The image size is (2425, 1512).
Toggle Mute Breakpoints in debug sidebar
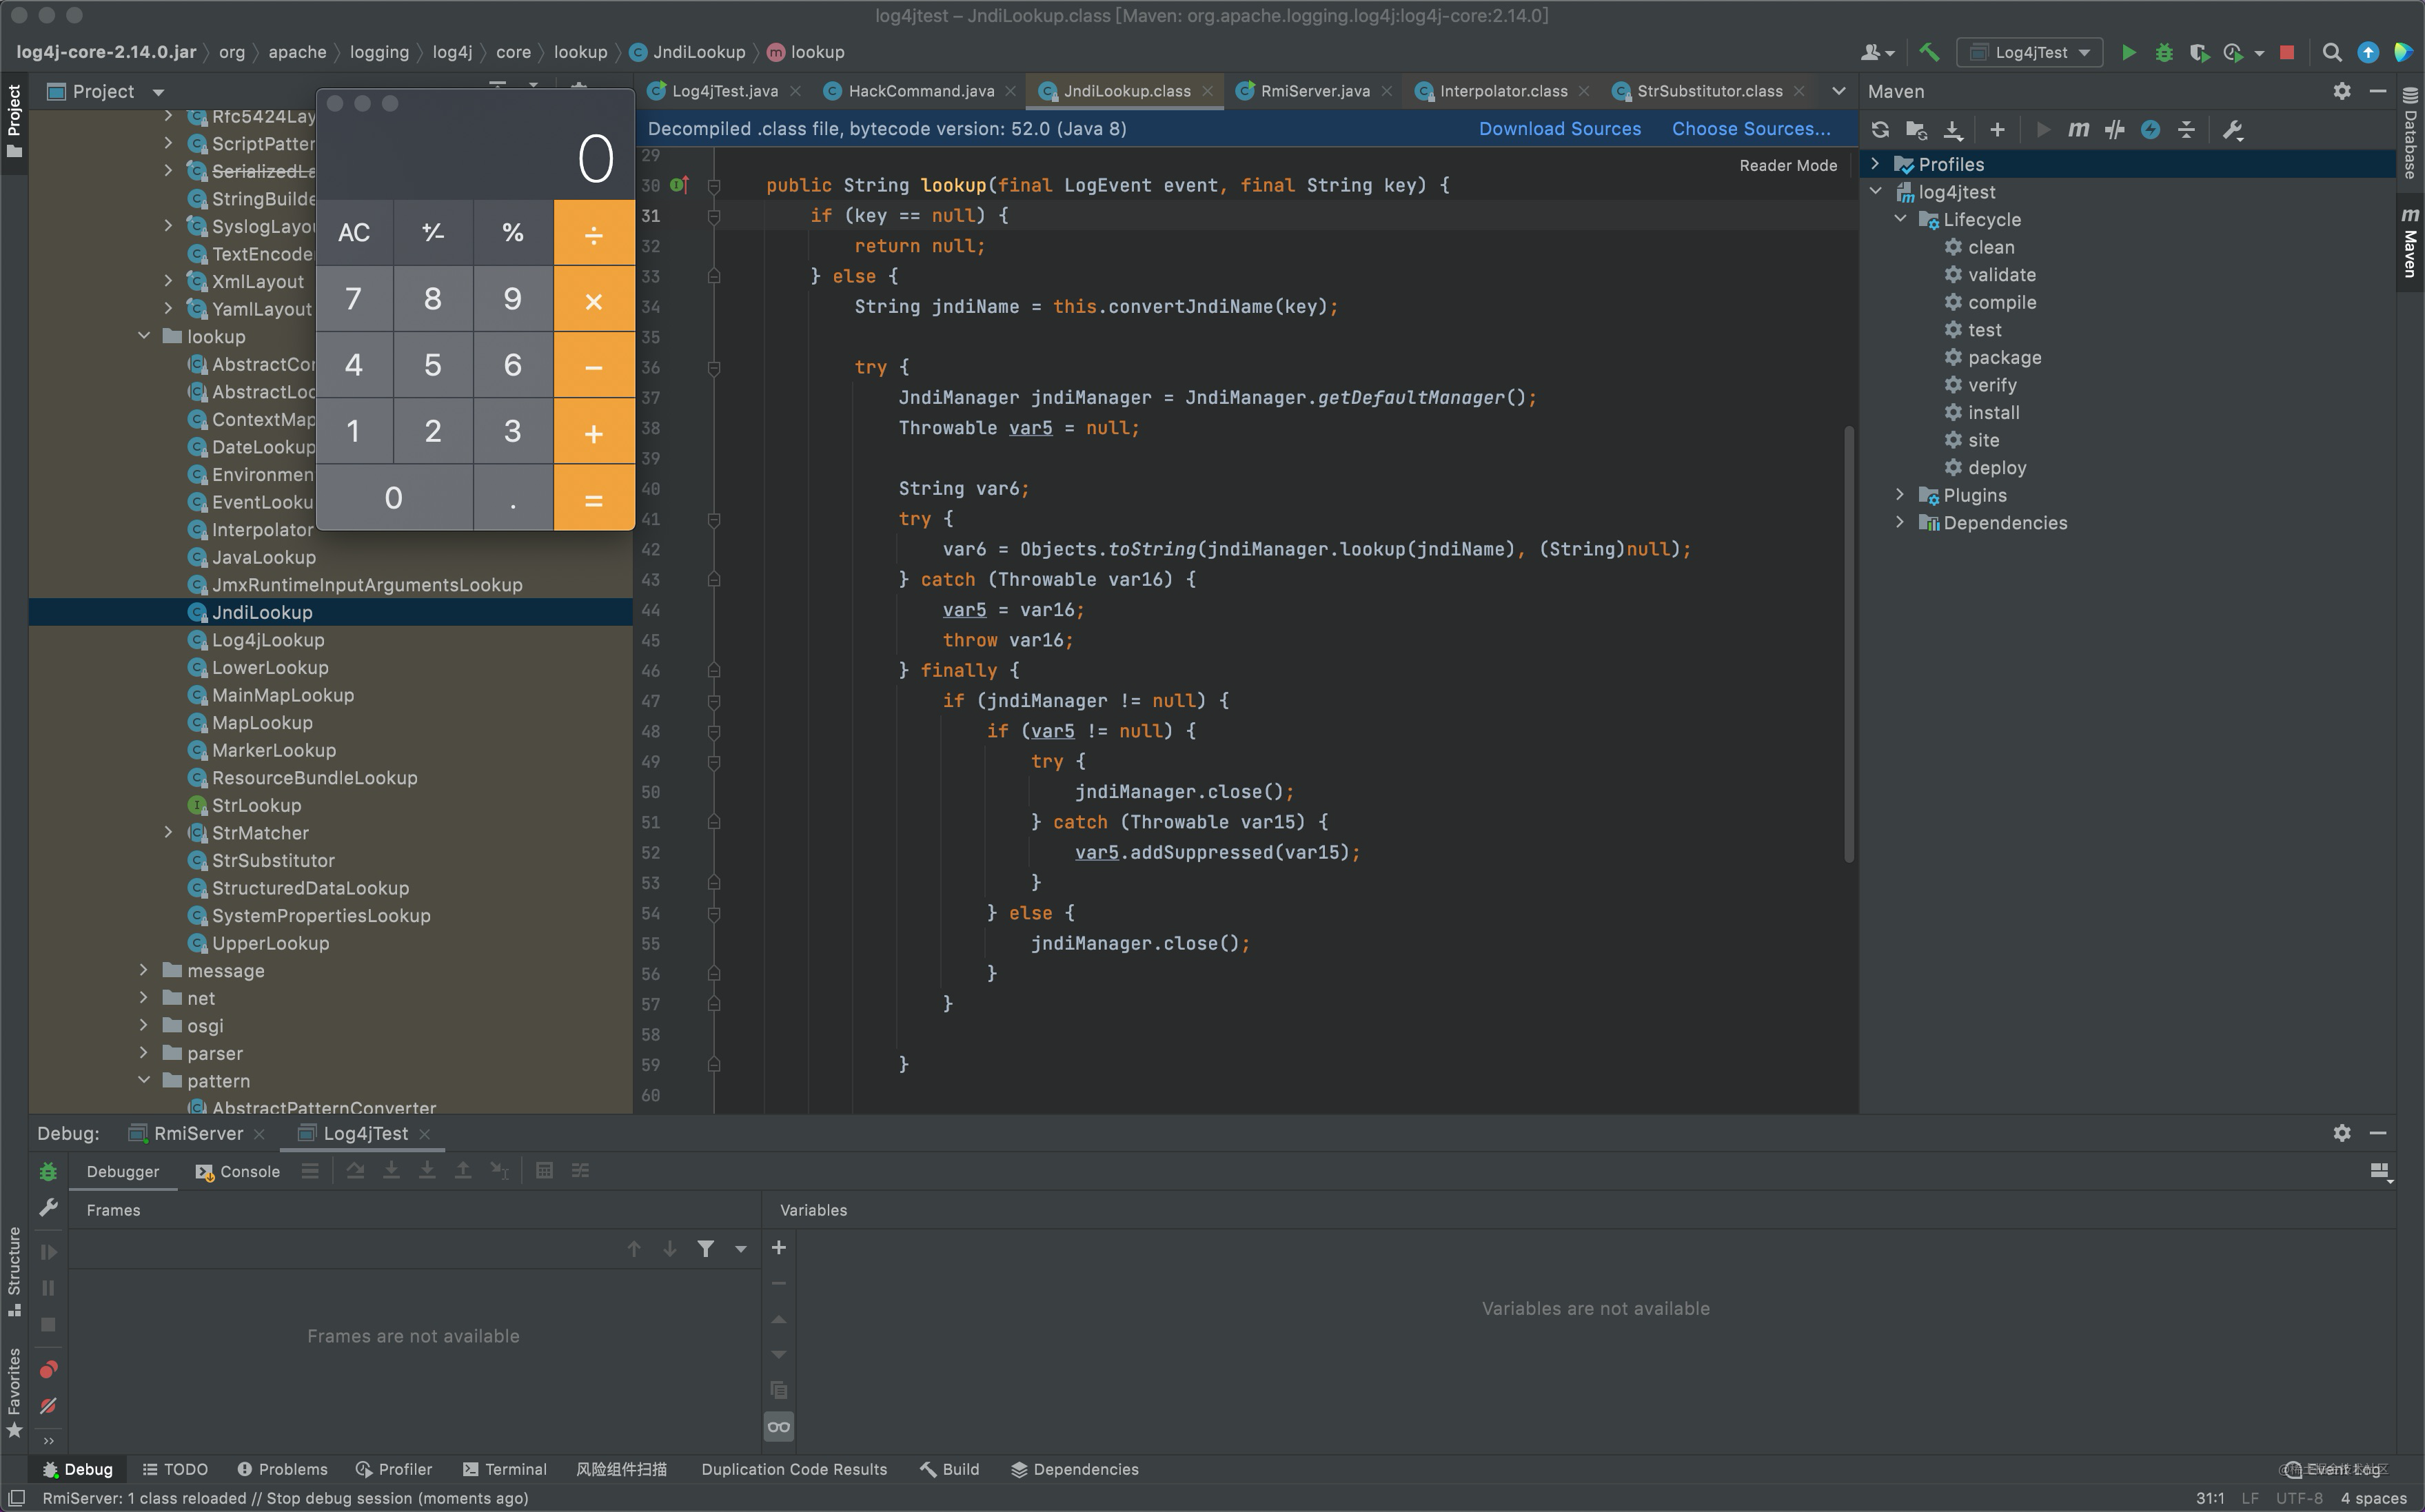48,1405
